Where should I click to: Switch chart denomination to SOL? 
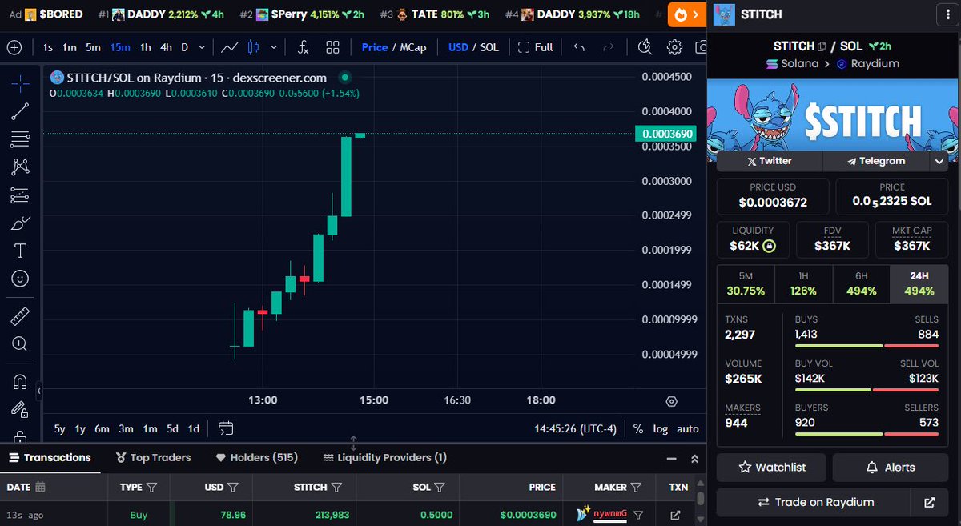[x=489, y=47]
